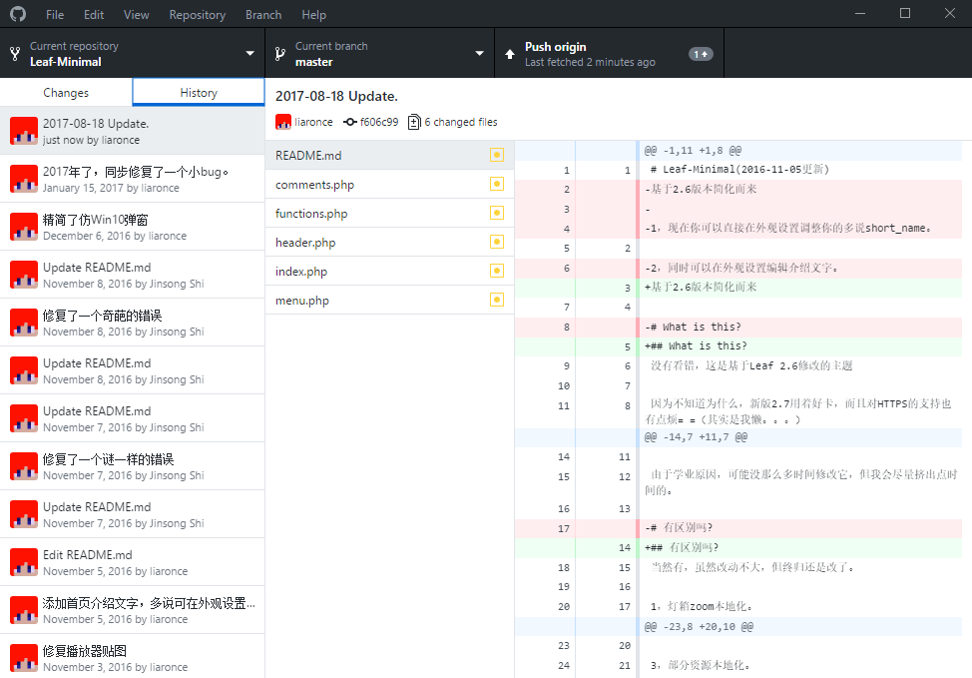972x678 pixels.
Task: Open the Current branch master dropdown
Action: pos(379,53)
